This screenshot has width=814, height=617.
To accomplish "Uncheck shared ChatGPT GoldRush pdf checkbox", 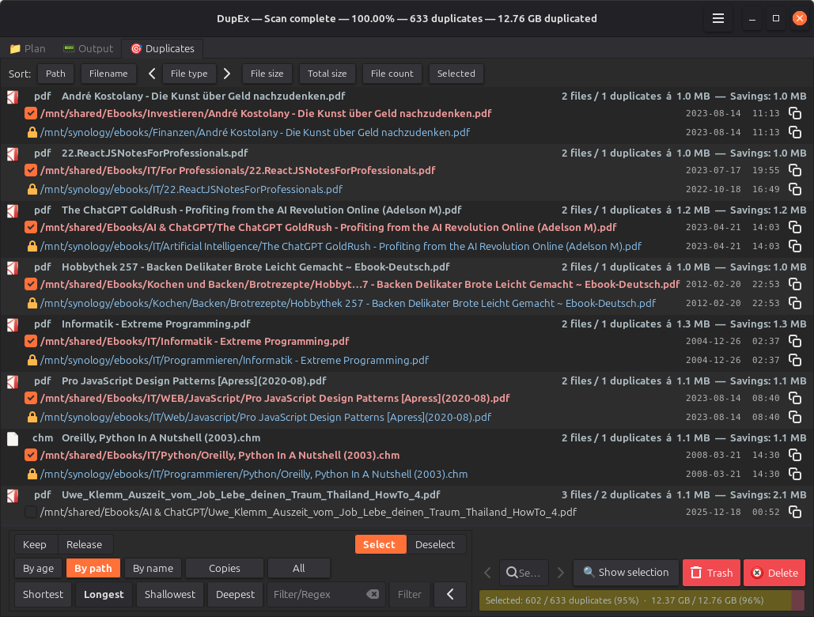I will coord(31,227).
